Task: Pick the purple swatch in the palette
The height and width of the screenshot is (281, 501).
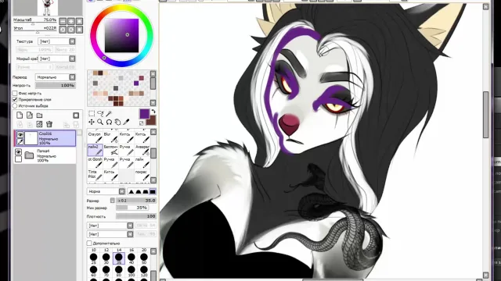Action: click(x=136, y=84)
